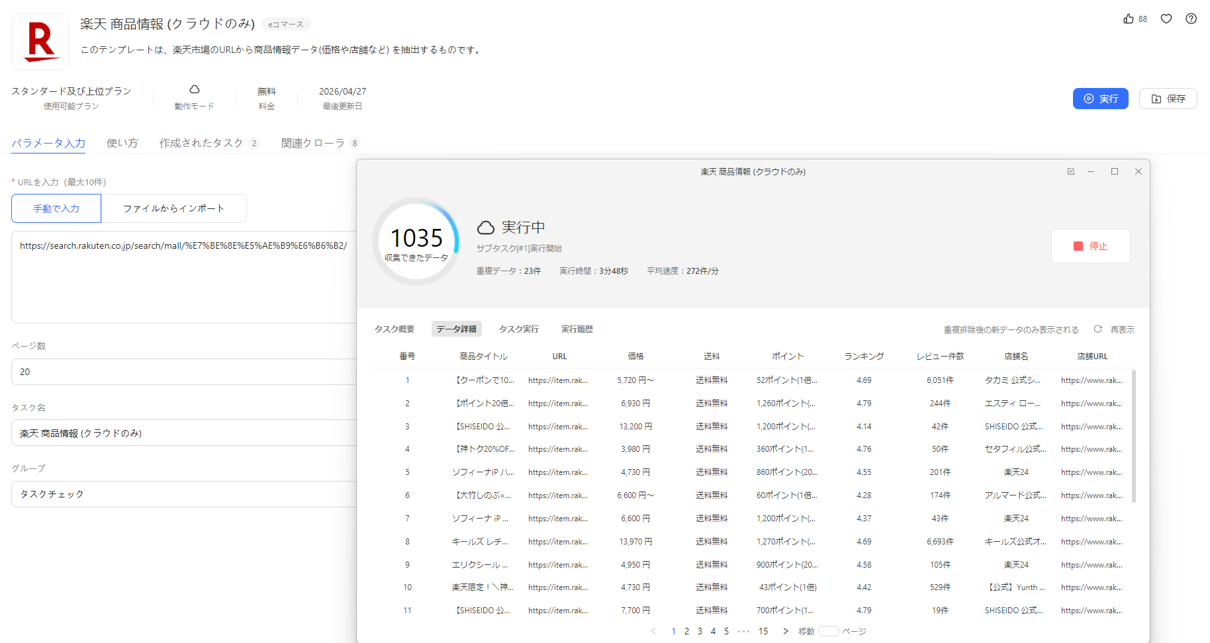
Task: Click shop name セタフィル公式 cell
Action: [x=1015, y=449]
